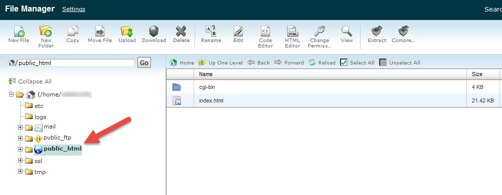The image size is (502, 195).
Task: Click the cgi-bin folder icon
Action: pos(177,87)
